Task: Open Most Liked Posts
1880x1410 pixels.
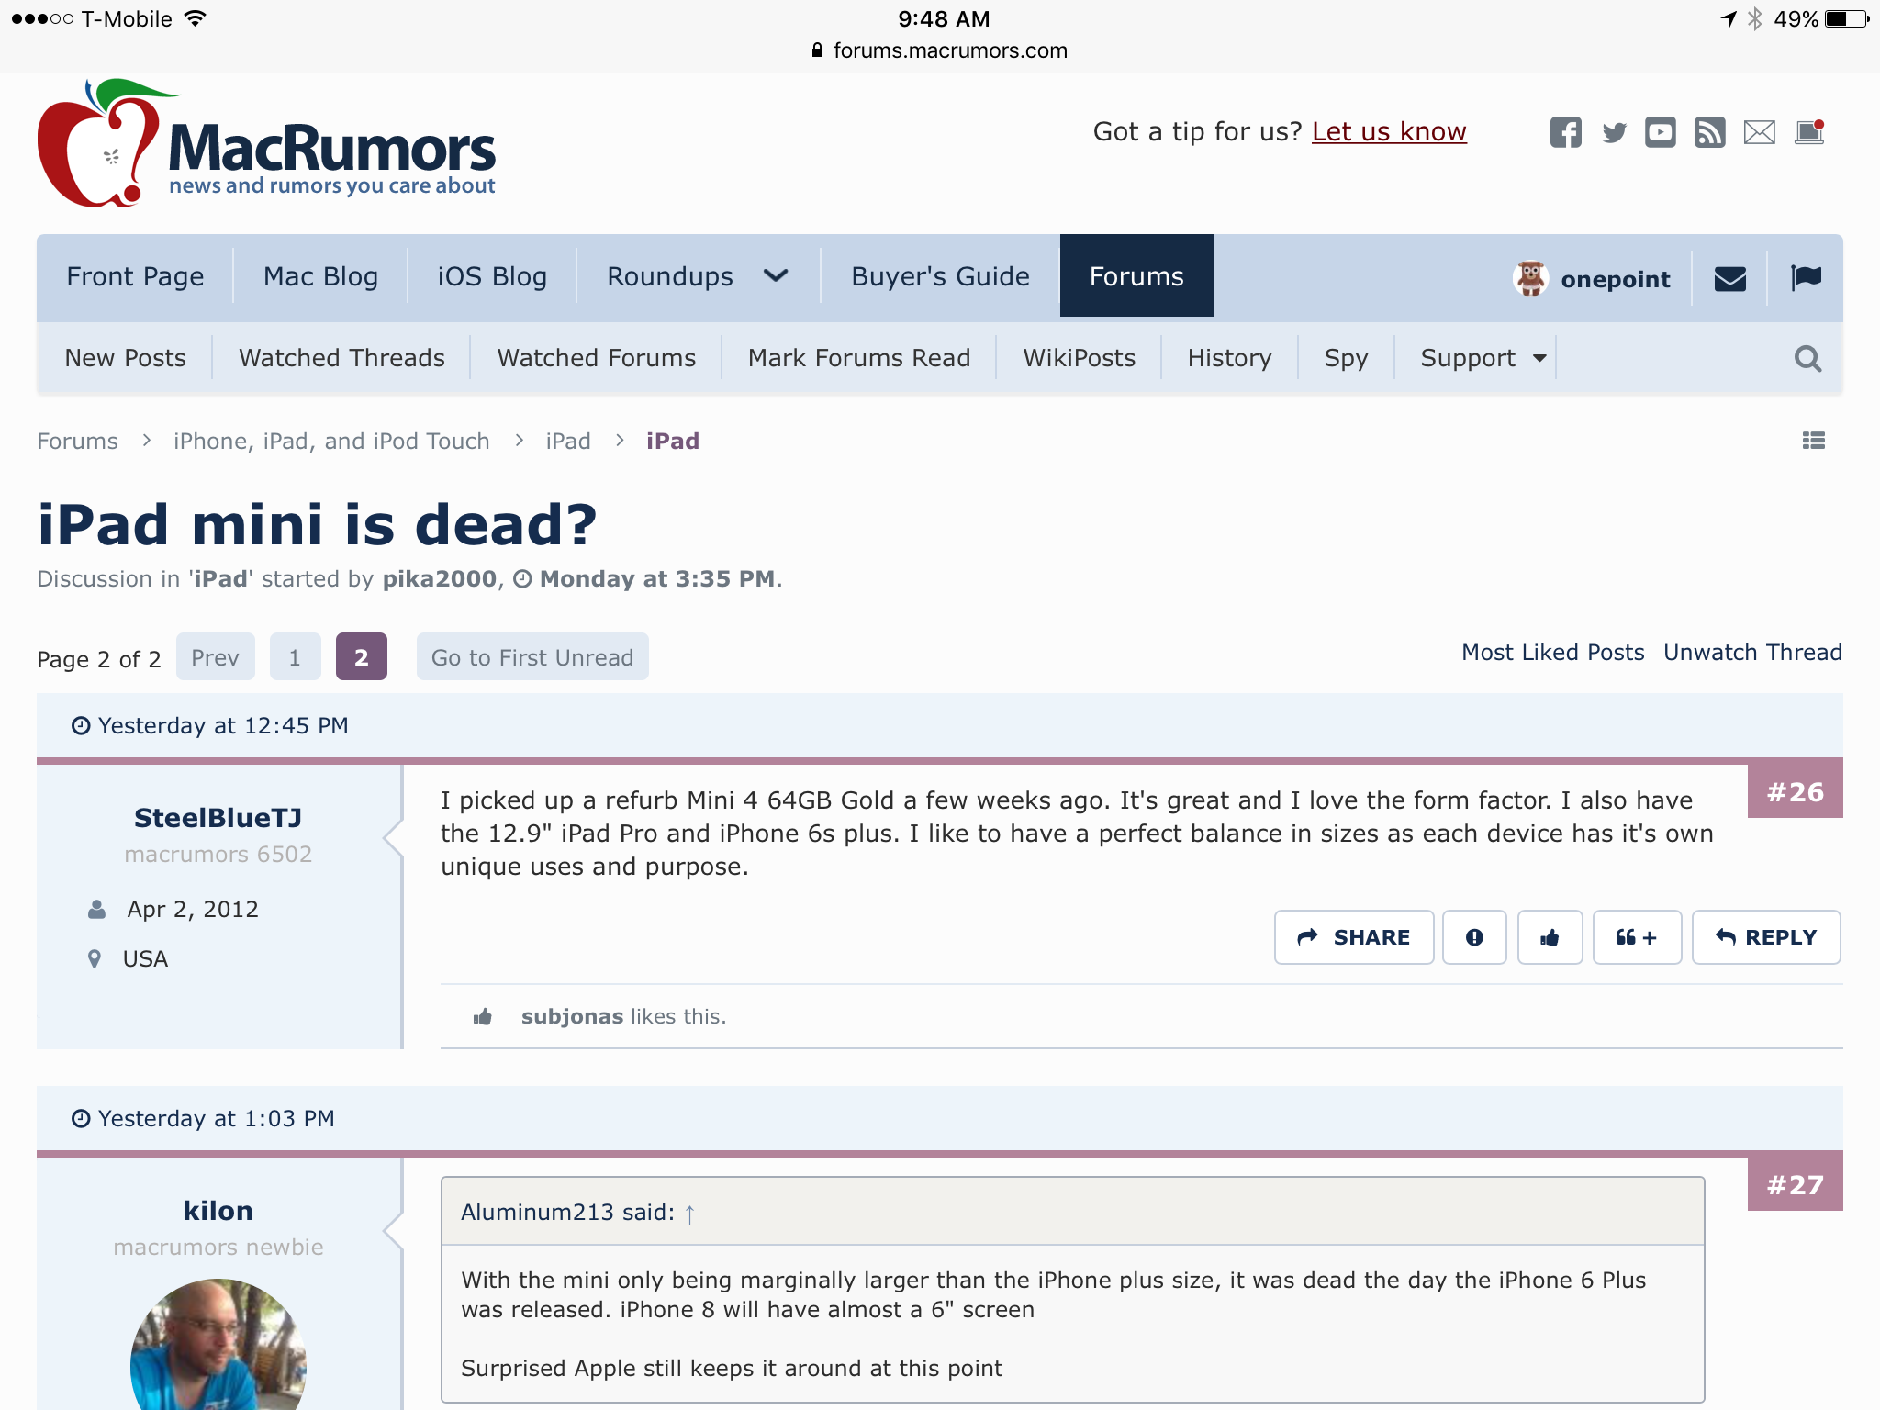Action: [1552, 653]
